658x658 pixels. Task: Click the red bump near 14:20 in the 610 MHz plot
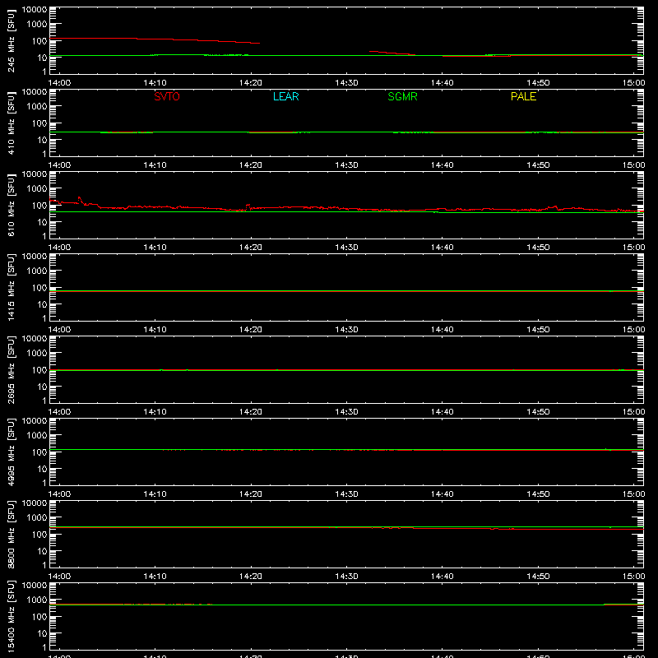coord(248,206)
